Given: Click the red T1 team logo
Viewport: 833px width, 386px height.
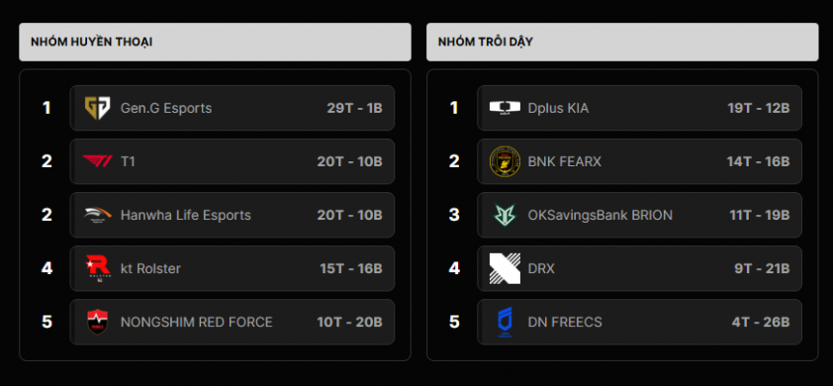Looking at the screenshot, I should coord(97,161).
